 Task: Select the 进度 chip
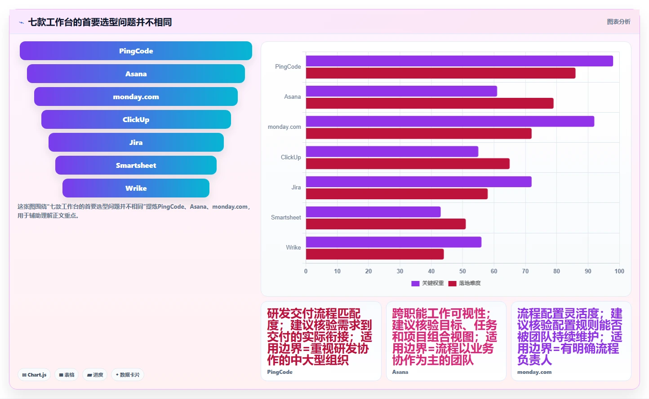pos(95,375)
